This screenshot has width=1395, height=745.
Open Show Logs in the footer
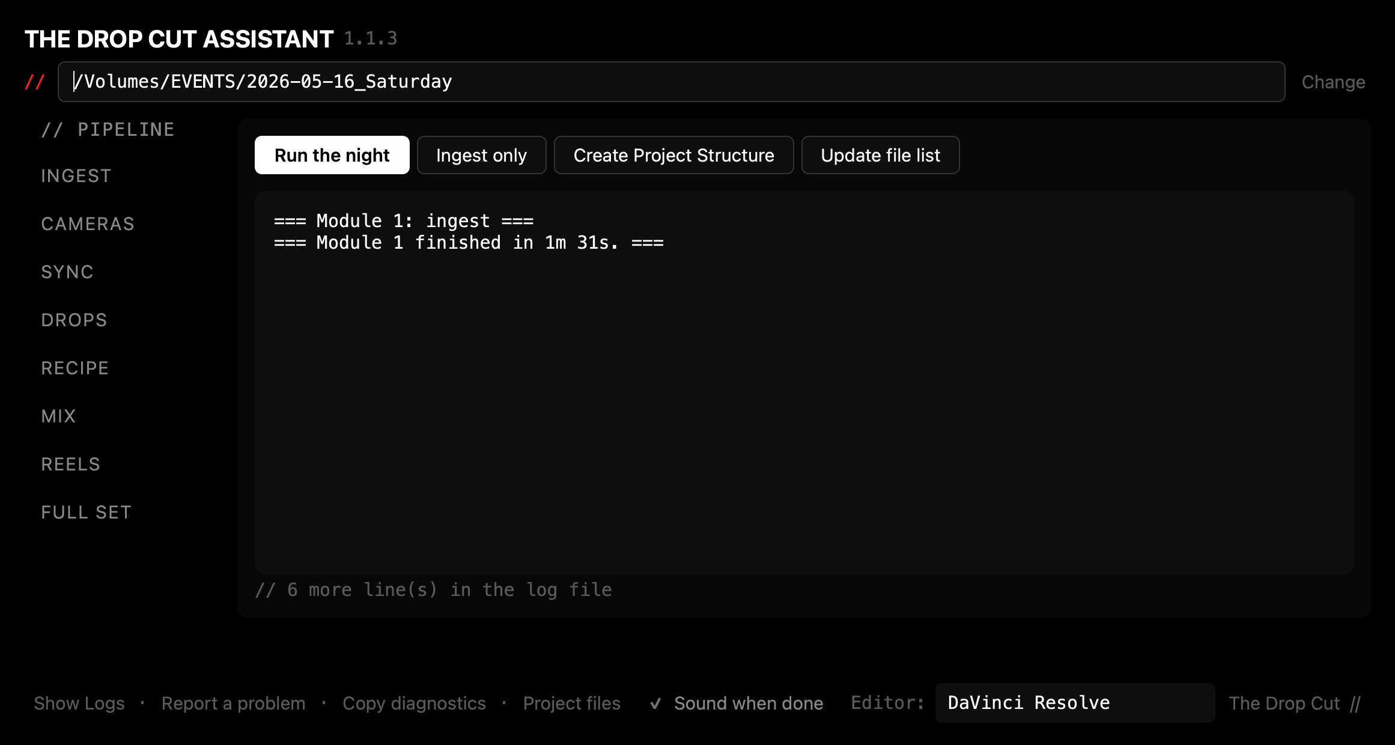point(79,703)
